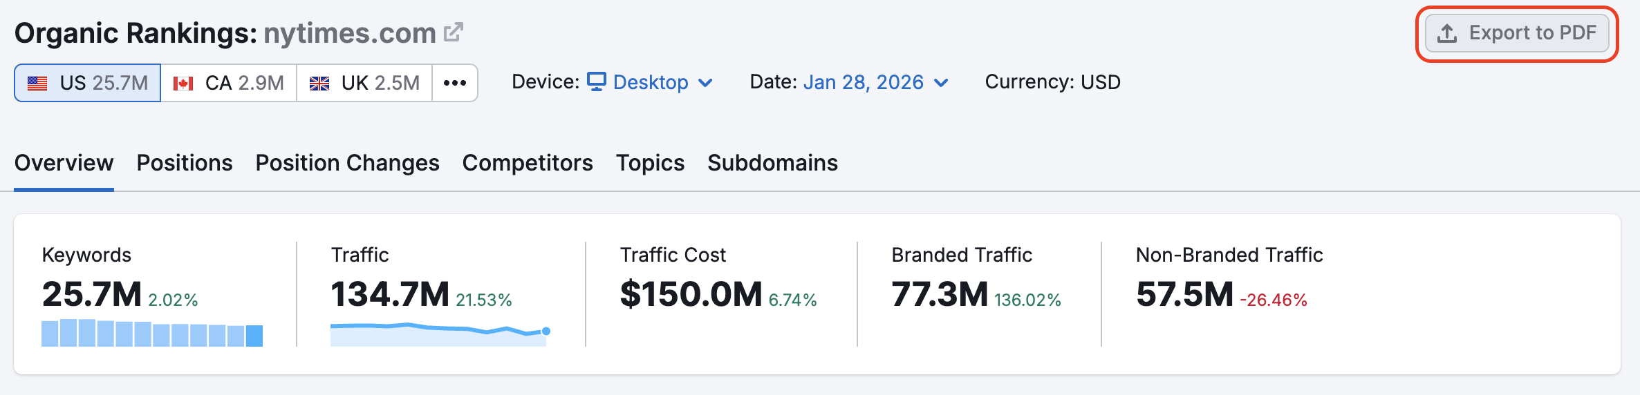Viewport: 1640px width, 395px height.
Task: Click the nytimes.com domain title link
Action: point(349,33)
